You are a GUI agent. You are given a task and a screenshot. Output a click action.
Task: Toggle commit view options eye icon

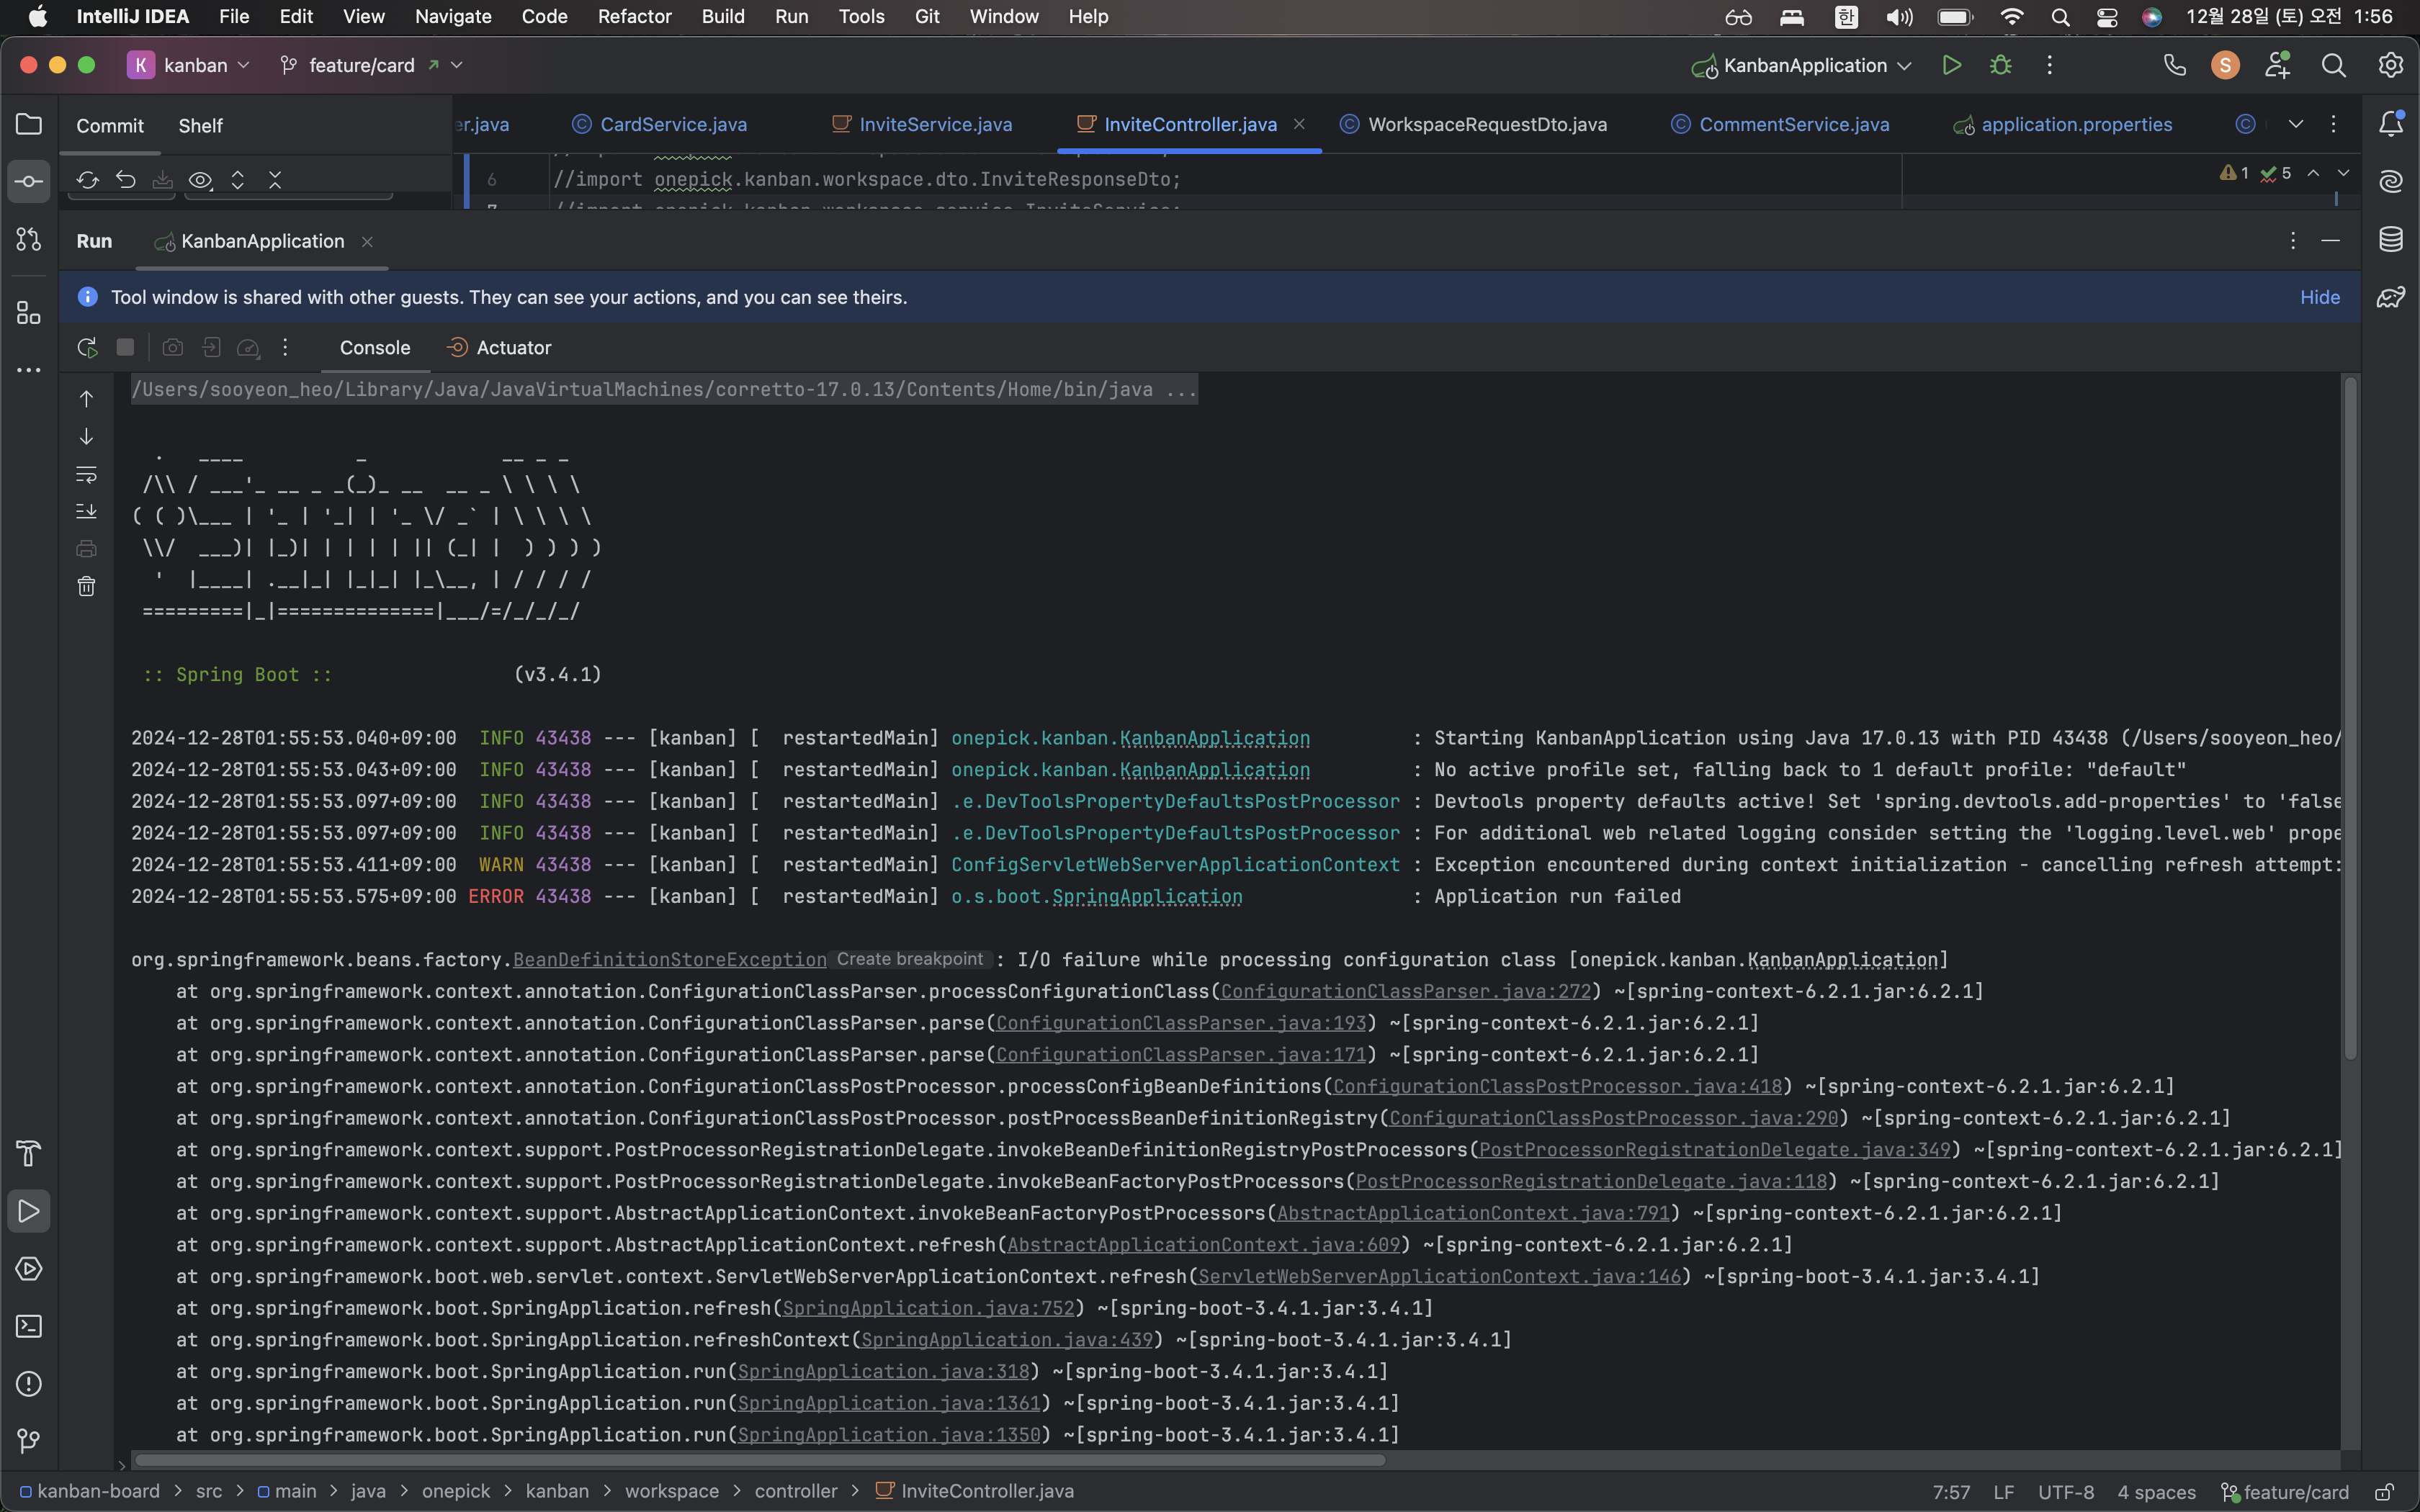point(201,180)
